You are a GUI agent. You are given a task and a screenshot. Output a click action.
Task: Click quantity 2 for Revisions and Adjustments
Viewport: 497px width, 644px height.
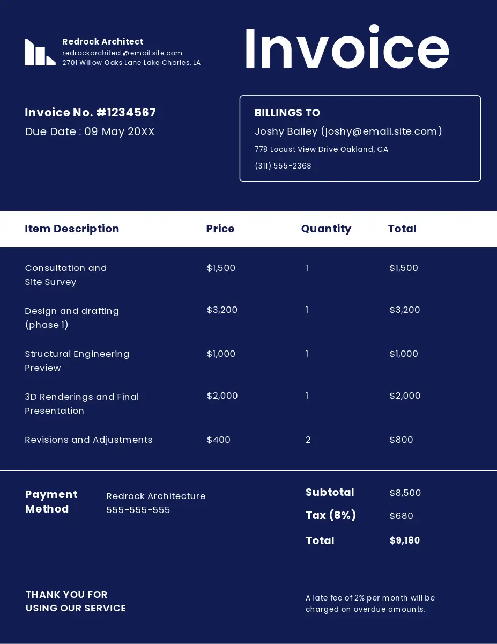[308, 440]
